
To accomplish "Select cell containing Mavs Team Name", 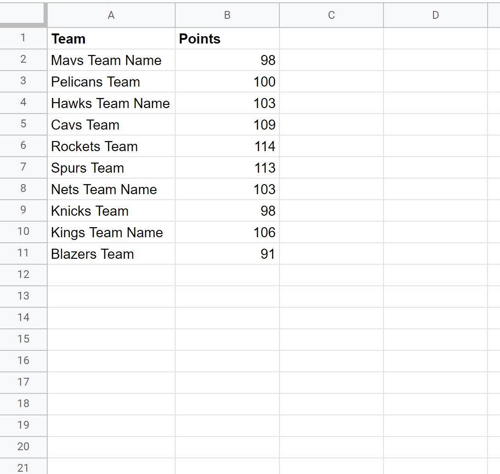I will (x=111, y=60).
